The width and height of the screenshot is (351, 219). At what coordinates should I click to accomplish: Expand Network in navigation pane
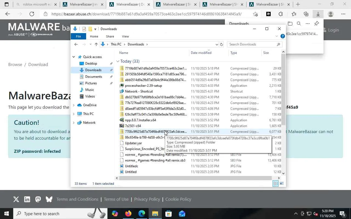coord(73,123)
